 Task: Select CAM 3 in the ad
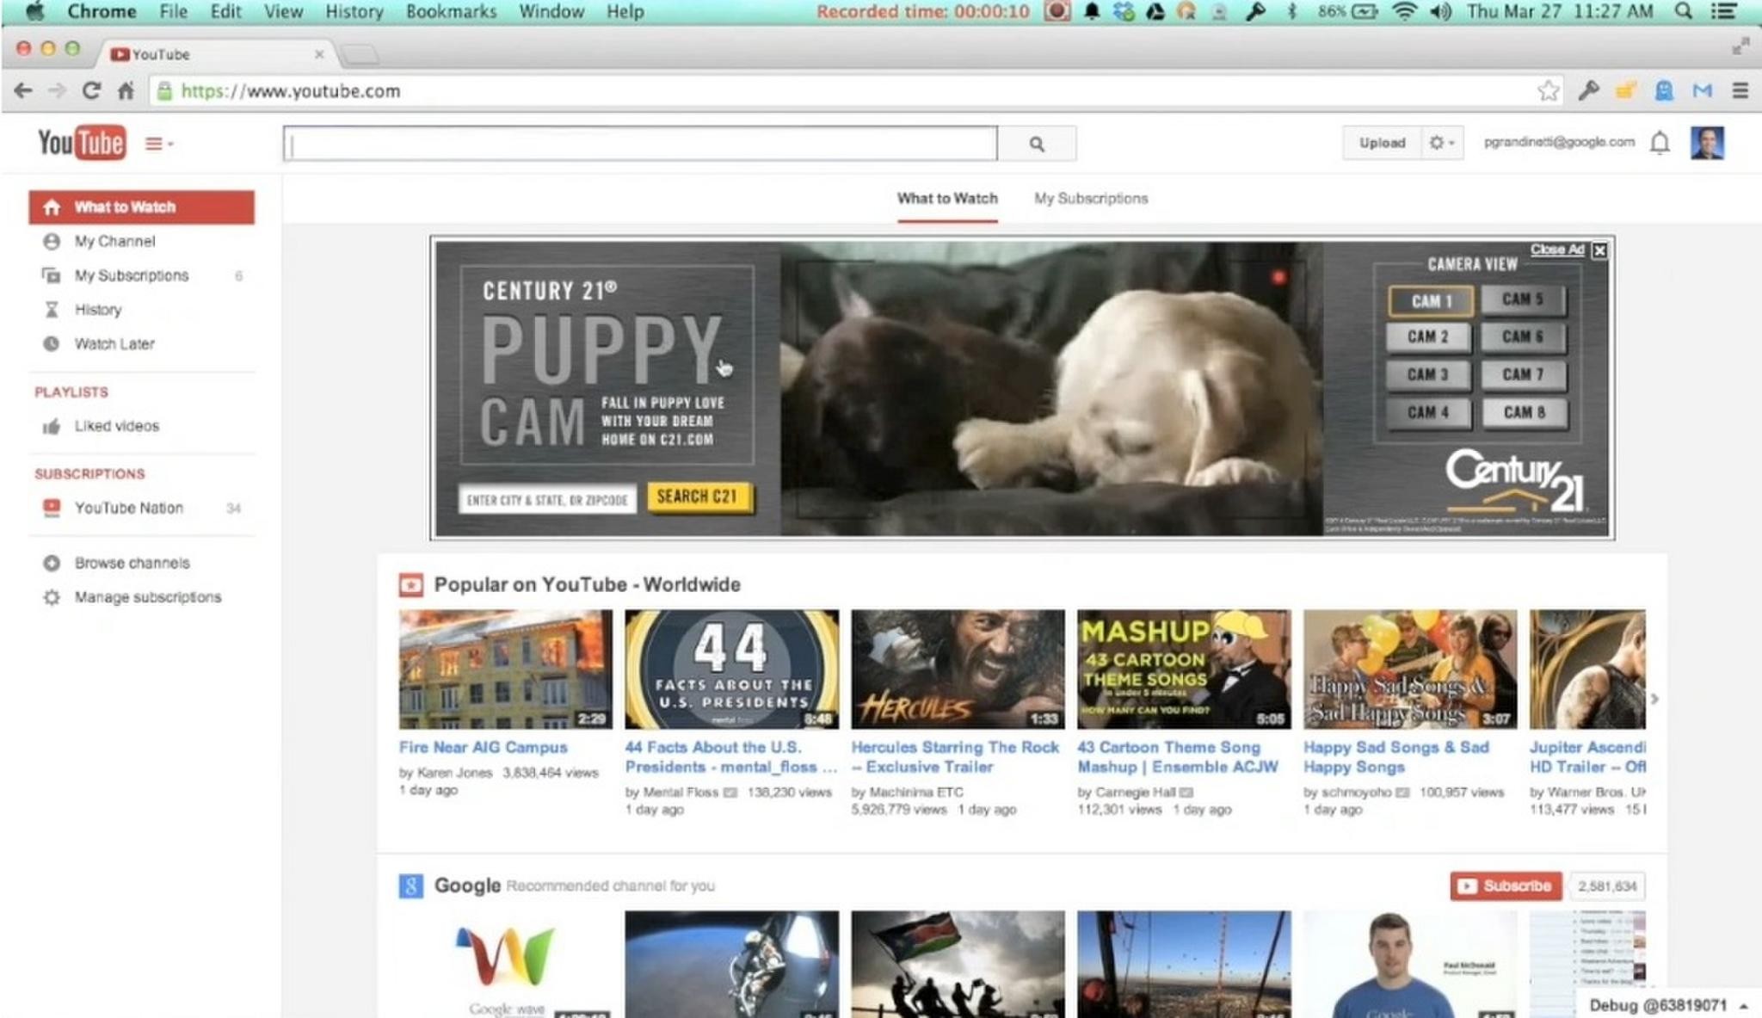[x=1428, y=374]
